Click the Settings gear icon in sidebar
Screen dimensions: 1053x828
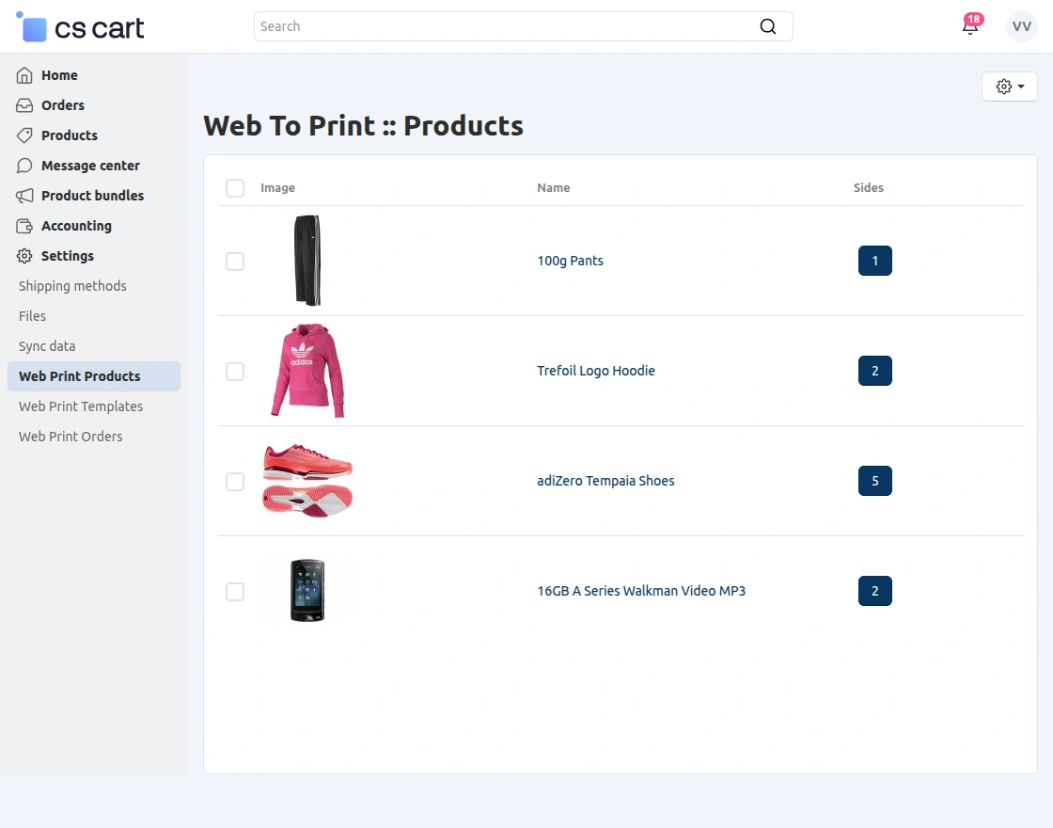[x=24, y=256]
